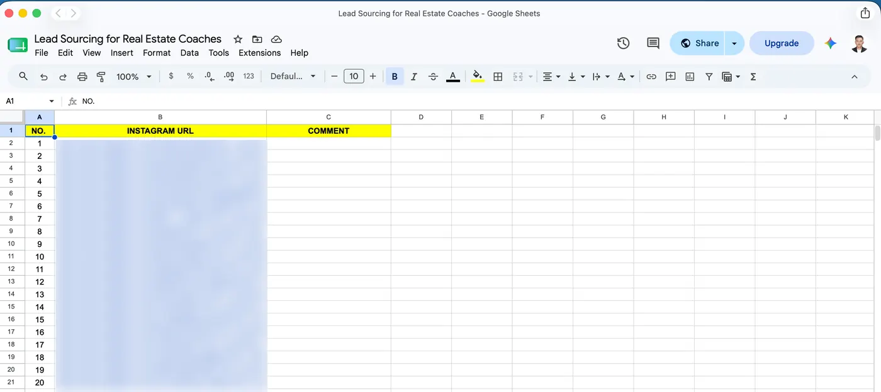This screenshot has width=881, height=392.
Task: Go back with browser back arrow
Action: point(57,13)
